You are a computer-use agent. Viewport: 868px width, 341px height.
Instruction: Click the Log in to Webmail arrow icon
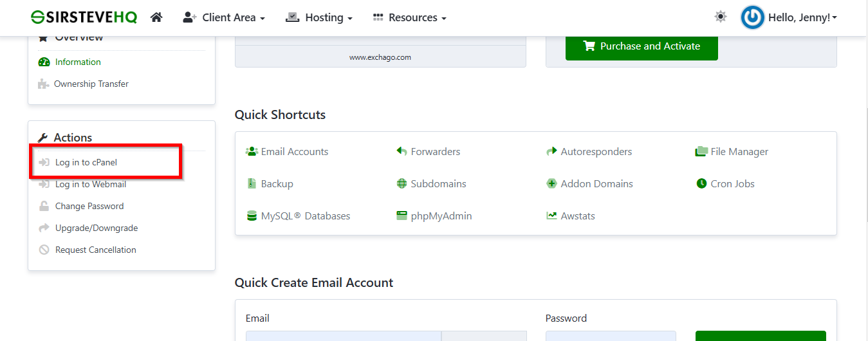pyautogui.click(x=44, y=184)
